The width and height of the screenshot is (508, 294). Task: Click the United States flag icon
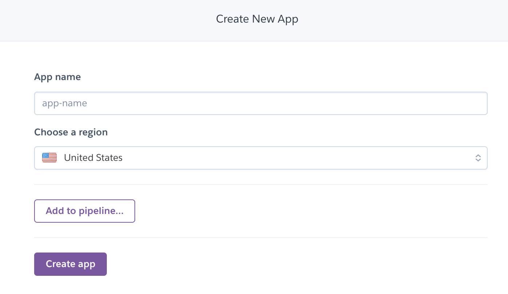(49, 158)
